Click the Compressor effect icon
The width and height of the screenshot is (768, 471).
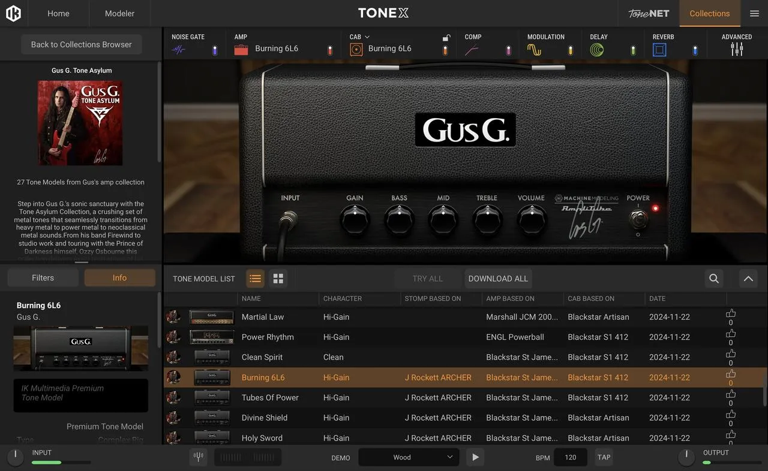pos(472,50)
